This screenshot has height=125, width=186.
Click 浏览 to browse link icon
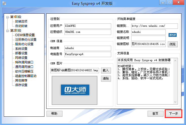coord(172,44)
